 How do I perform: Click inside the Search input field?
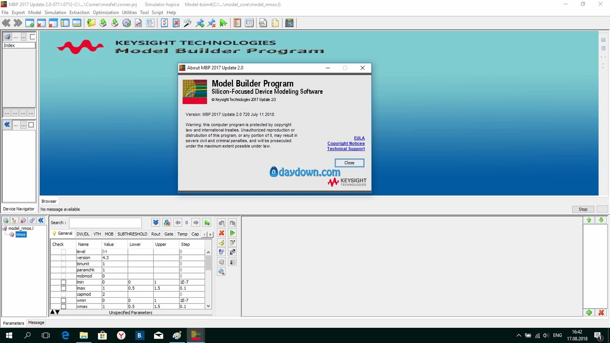[x=106, y=223]
